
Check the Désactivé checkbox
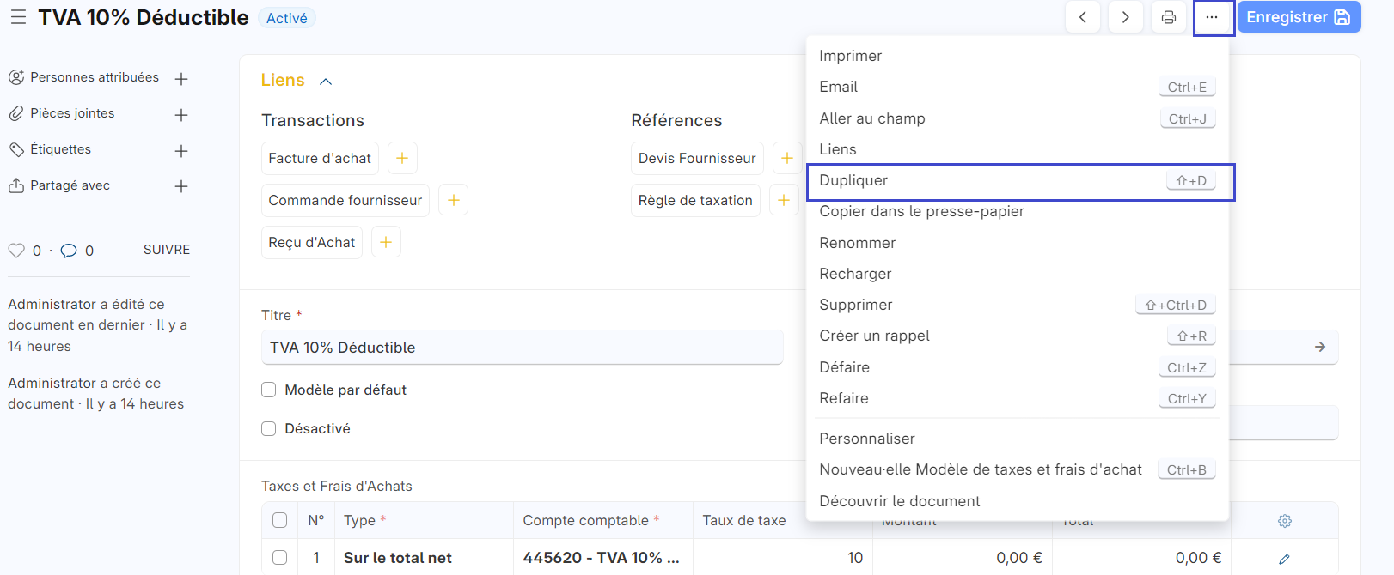pyautogui.click(x=269, y=428)
